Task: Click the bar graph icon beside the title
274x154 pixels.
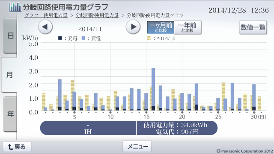Action: [x=15, y=7]
